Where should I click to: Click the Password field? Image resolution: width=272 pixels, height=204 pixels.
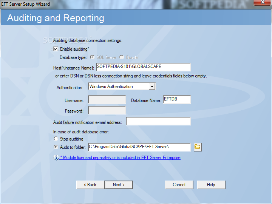point(107,110)
